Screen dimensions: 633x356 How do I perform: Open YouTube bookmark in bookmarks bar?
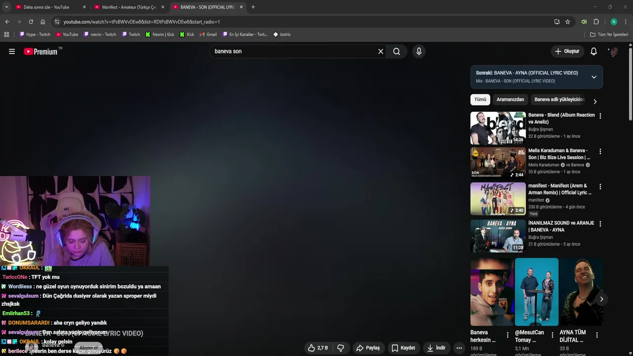67,35
